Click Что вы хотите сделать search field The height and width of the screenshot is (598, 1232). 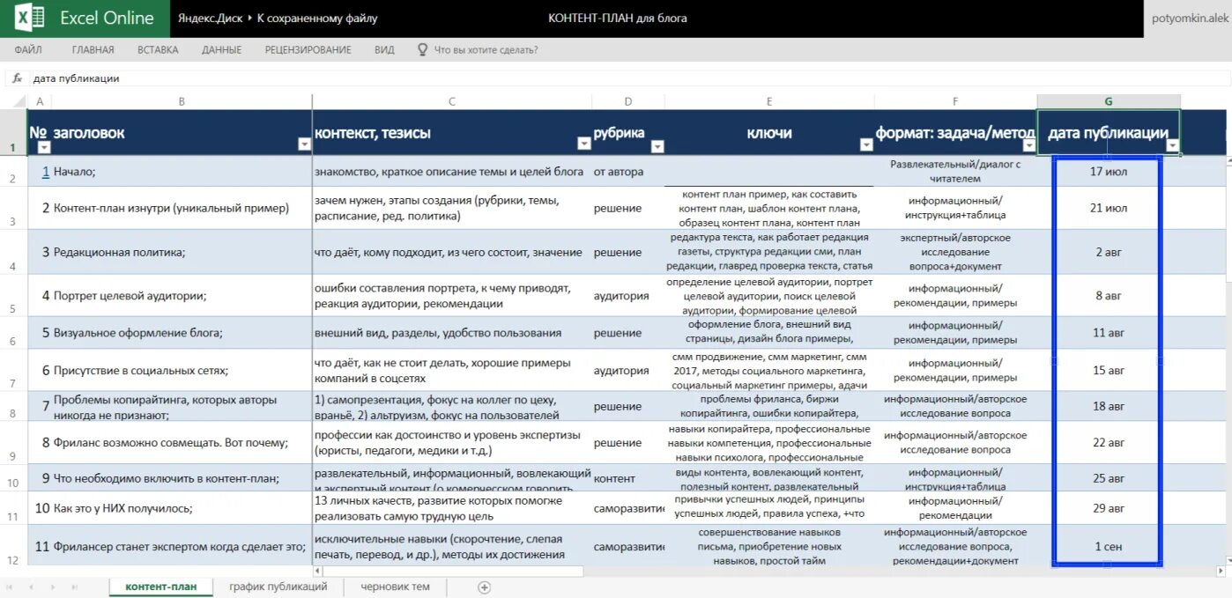pyautogui.click(x=486, y=50)
